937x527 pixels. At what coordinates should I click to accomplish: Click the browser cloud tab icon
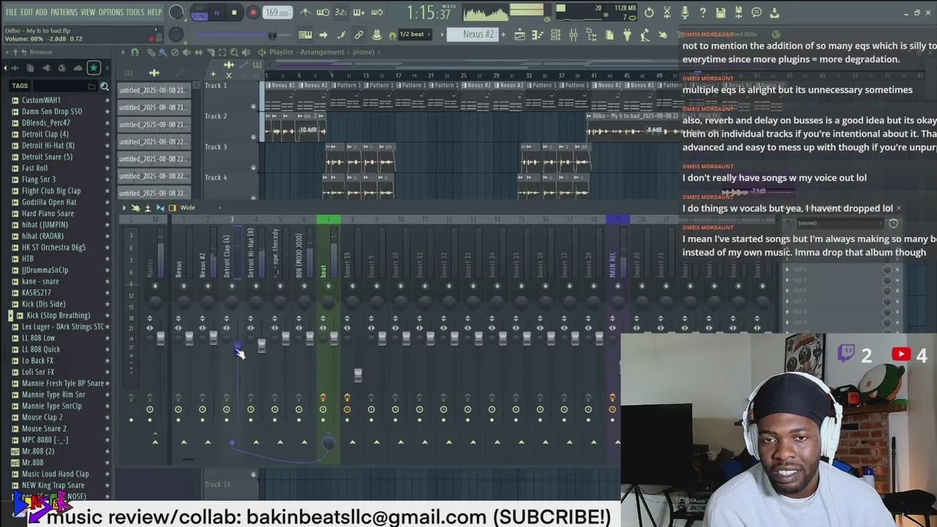tap(78, 68)
